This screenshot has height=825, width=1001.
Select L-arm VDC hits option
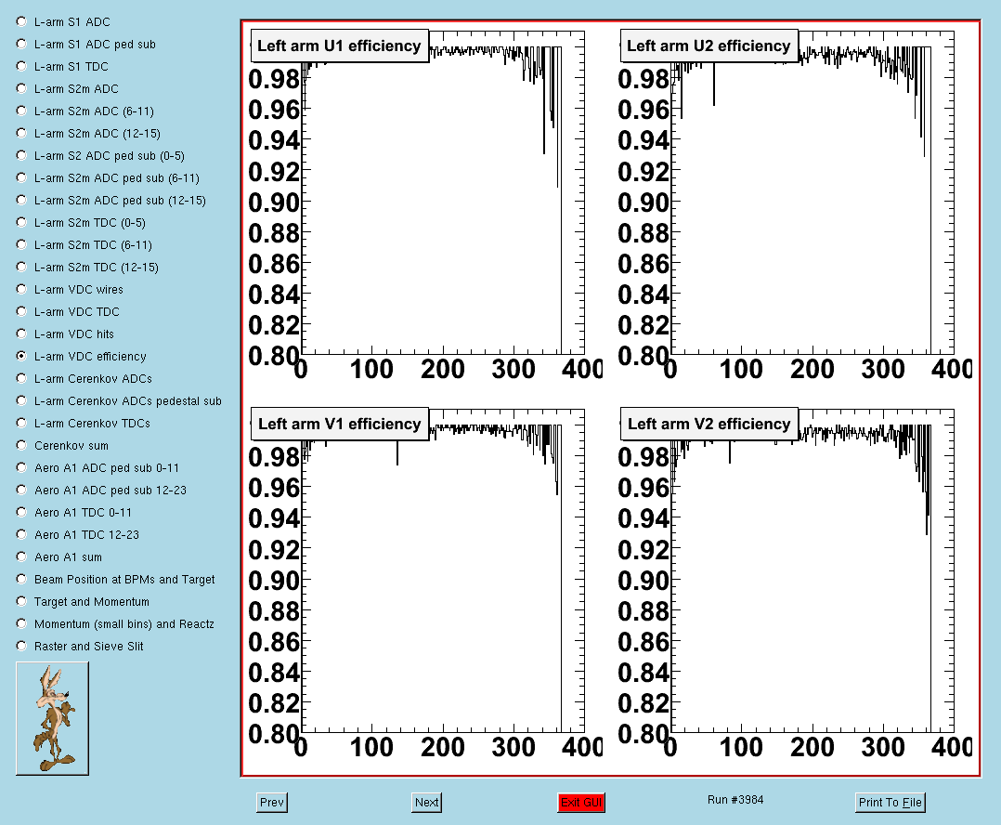pos(21,334)
